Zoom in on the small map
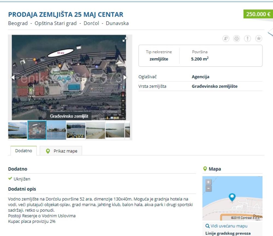Image resolution: width=273 pixels, height=236 pixels. (x=209, y=182)
